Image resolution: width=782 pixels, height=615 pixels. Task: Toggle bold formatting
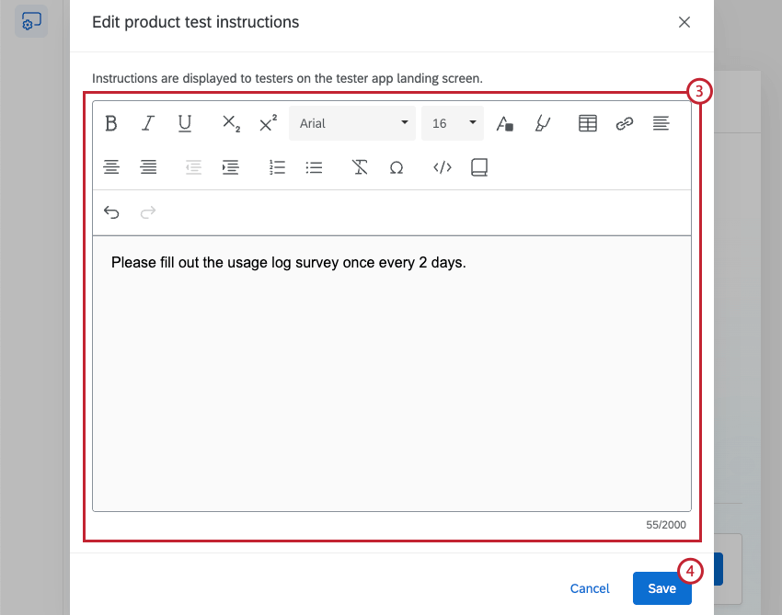[x=110, y=122]
